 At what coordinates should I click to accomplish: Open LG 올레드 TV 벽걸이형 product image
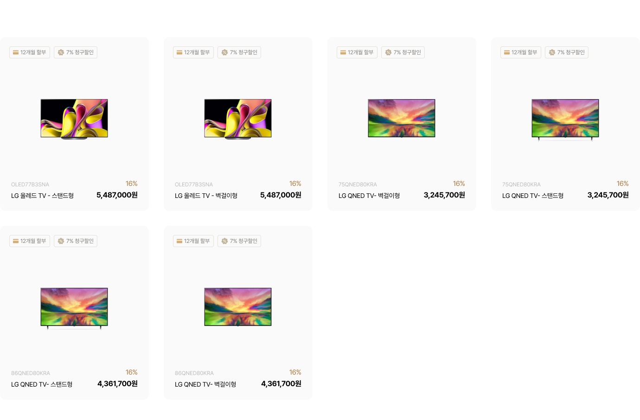point(238,119)
